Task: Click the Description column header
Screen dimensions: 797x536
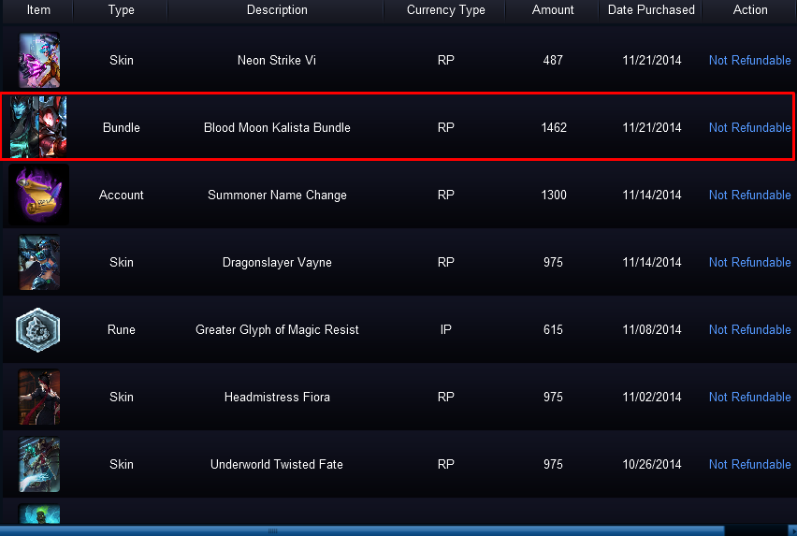Action: 277,9
